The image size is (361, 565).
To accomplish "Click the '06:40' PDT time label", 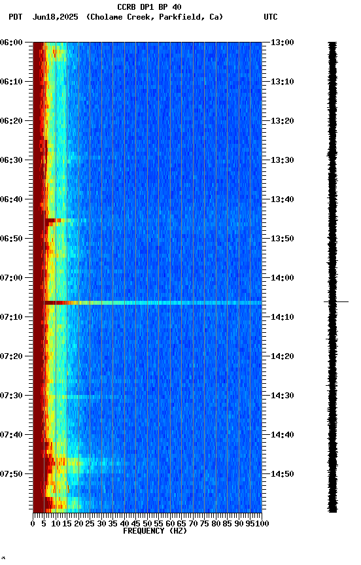I will click(x=11, y=199).
